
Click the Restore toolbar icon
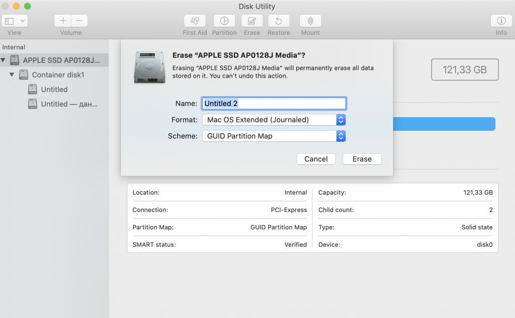[279, 21]
